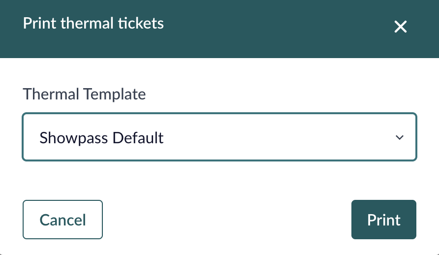This screenshot has width=439, height=255.
Task: Dismiss the dialog using the white X
Action: (400, 27)
